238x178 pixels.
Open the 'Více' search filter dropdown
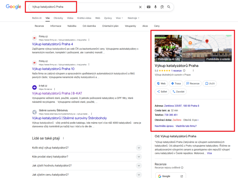[x=120, y=18]
